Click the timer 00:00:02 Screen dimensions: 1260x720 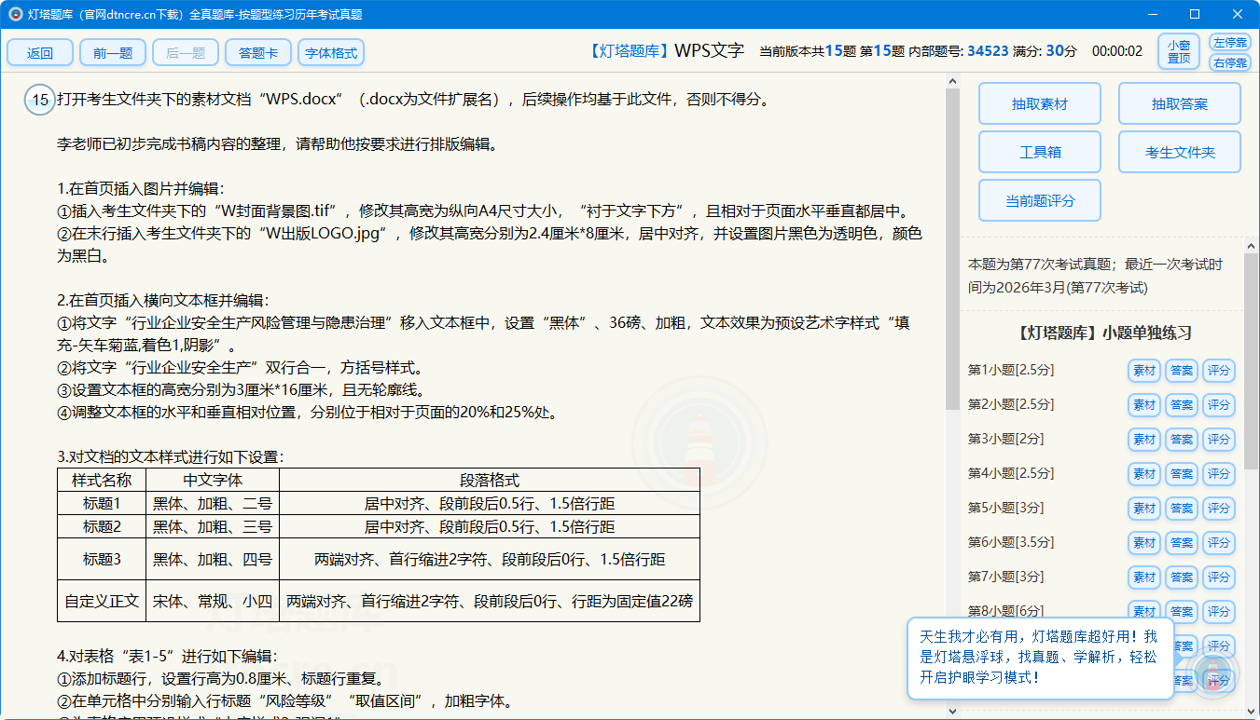(x=1117, y=51)
